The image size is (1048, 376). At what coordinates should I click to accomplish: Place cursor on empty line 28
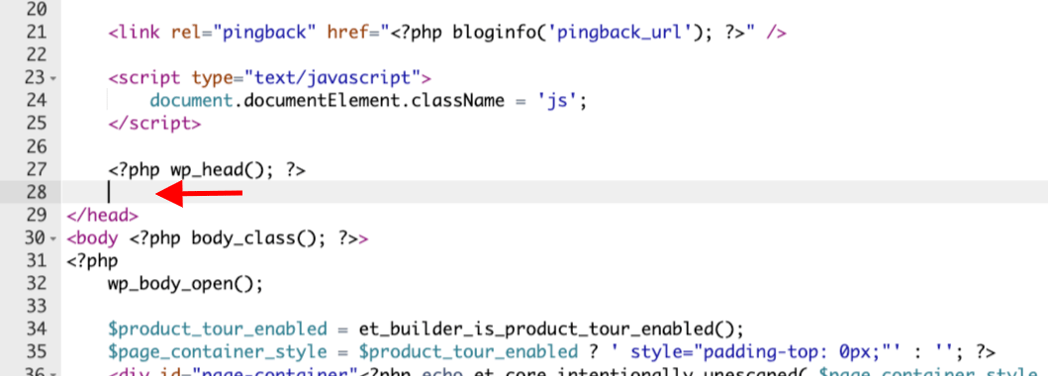[x=555, y=192]
